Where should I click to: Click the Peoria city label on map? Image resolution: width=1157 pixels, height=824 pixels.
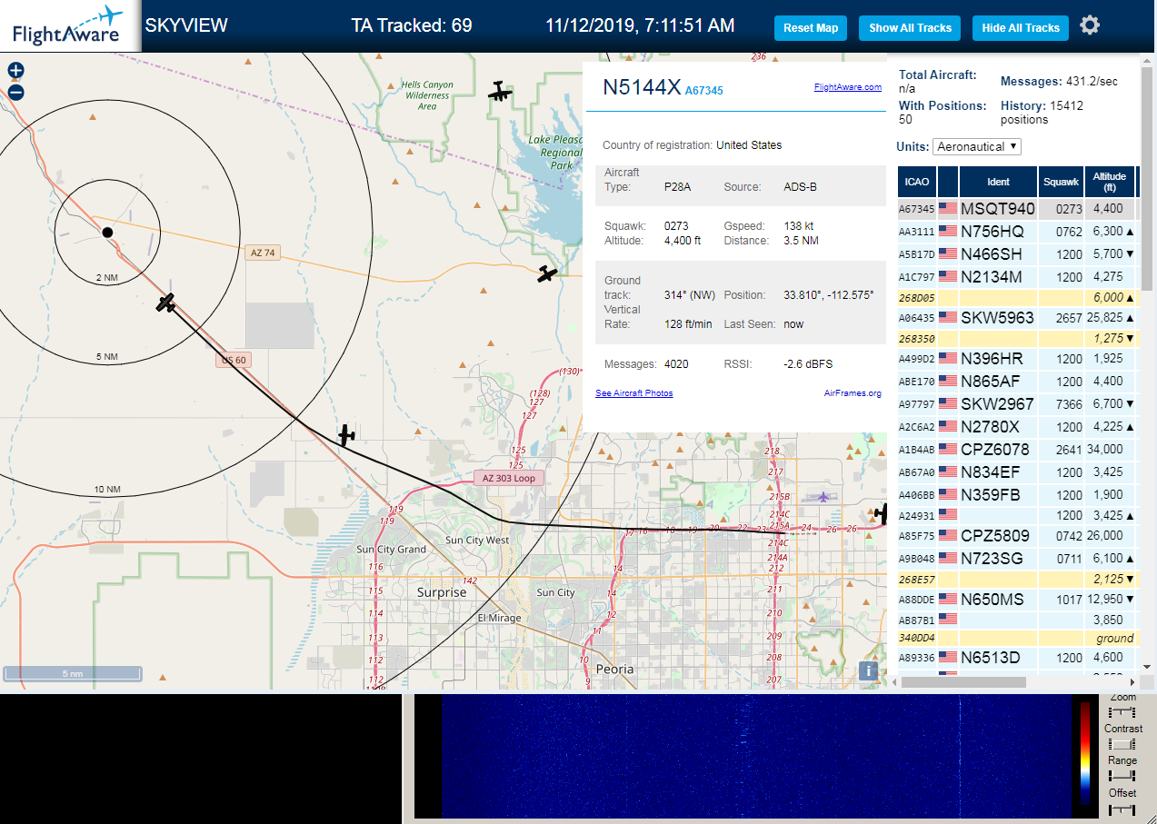click(x=615, y=669)
